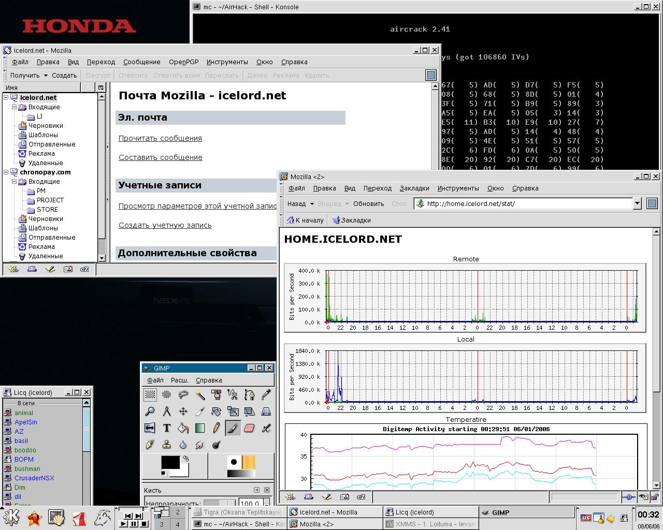Click the Составить сообщение link
The height and width of the screenshot is (530, 663).
pos(160,157)
